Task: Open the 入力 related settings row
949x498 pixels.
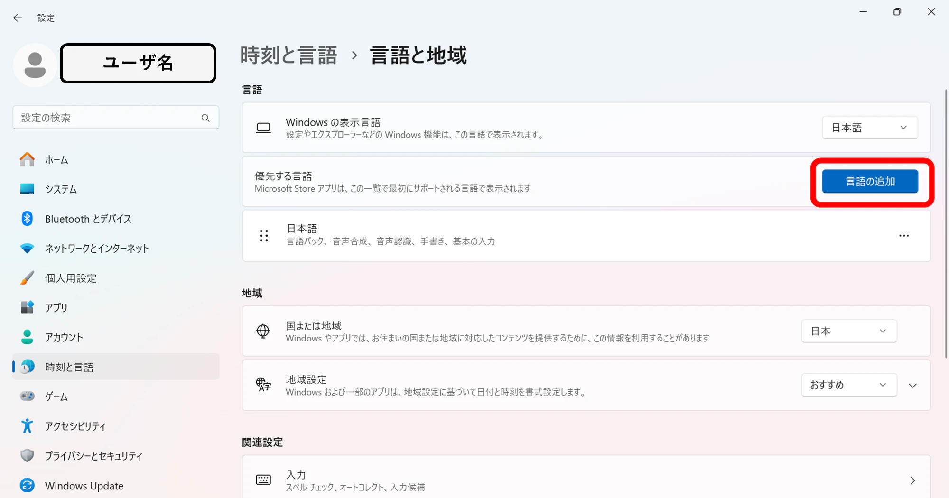Action: tap(586, 477)
